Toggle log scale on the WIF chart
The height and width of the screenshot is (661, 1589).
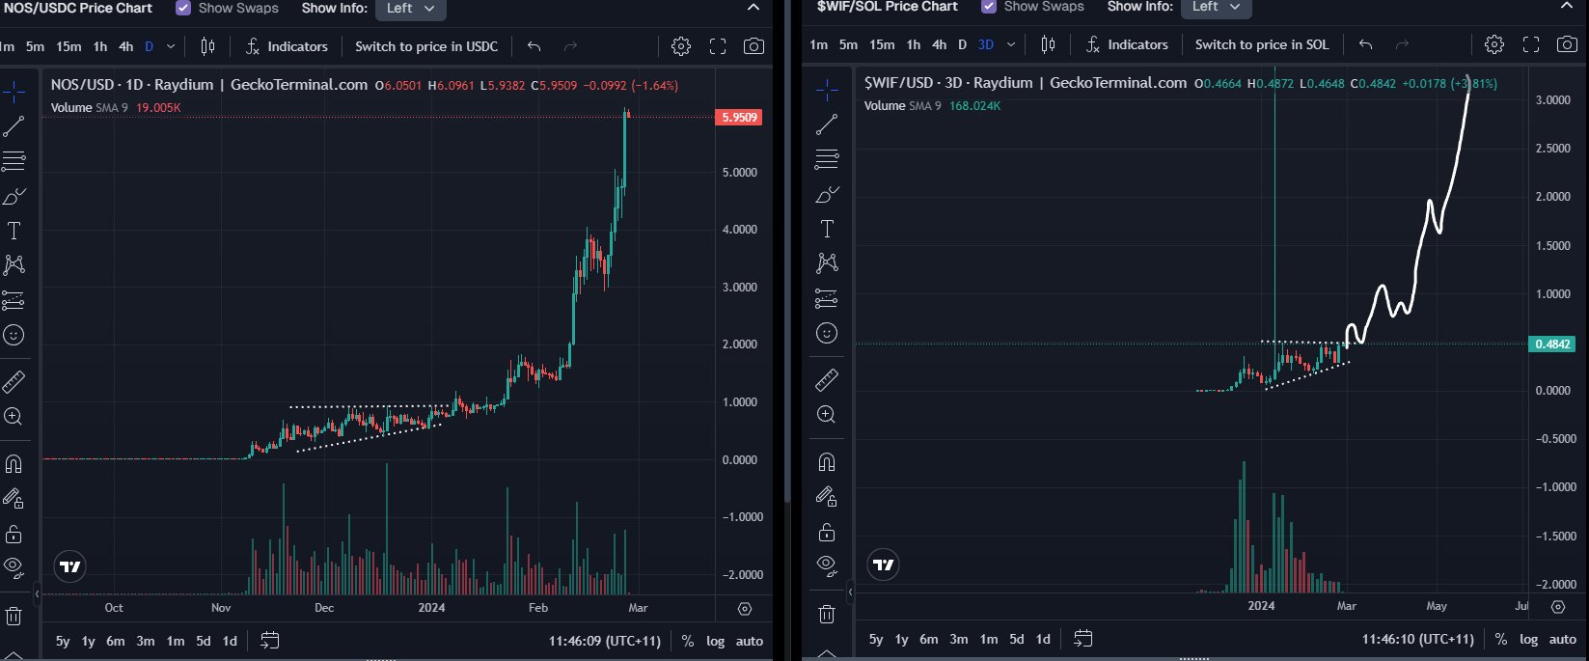click(x=1529, y=639)
